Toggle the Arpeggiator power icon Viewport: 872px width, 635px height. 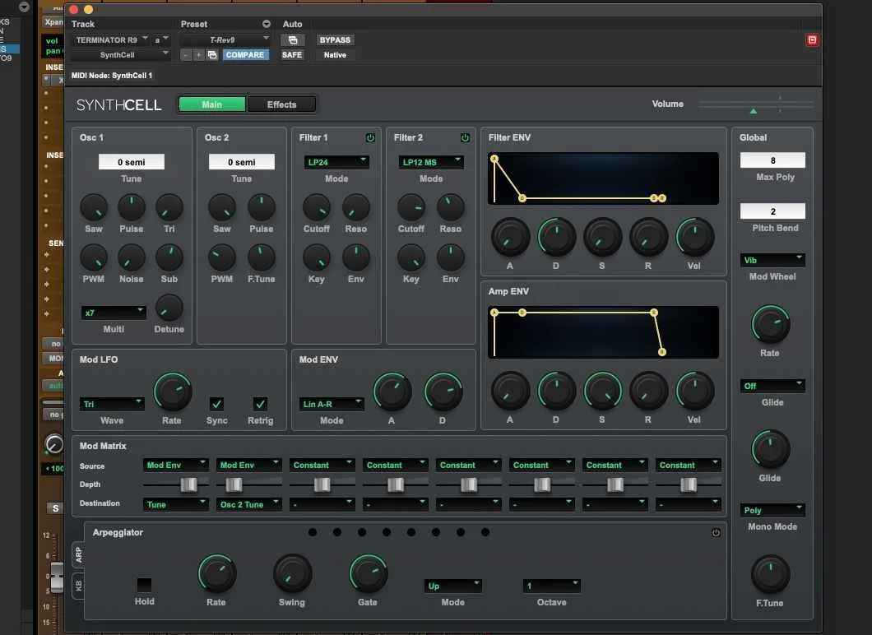coord(717,532)
